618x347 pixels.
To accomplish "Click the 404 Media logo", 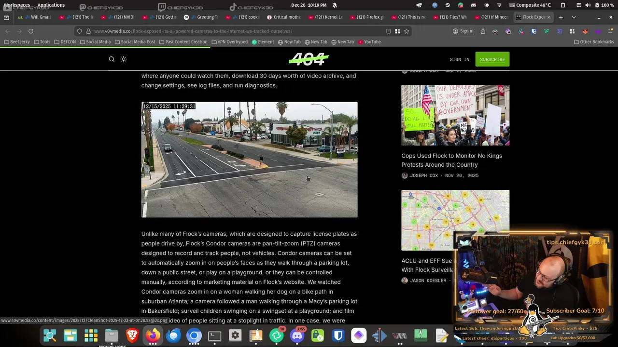I will pyautogui.click(x=309, y=59).
